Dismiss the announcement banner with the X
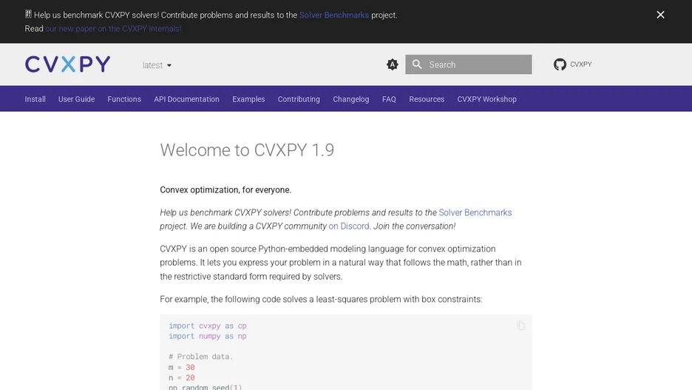Screen dimensions: 692x390 pyautogui.click(x=660, y=15)
